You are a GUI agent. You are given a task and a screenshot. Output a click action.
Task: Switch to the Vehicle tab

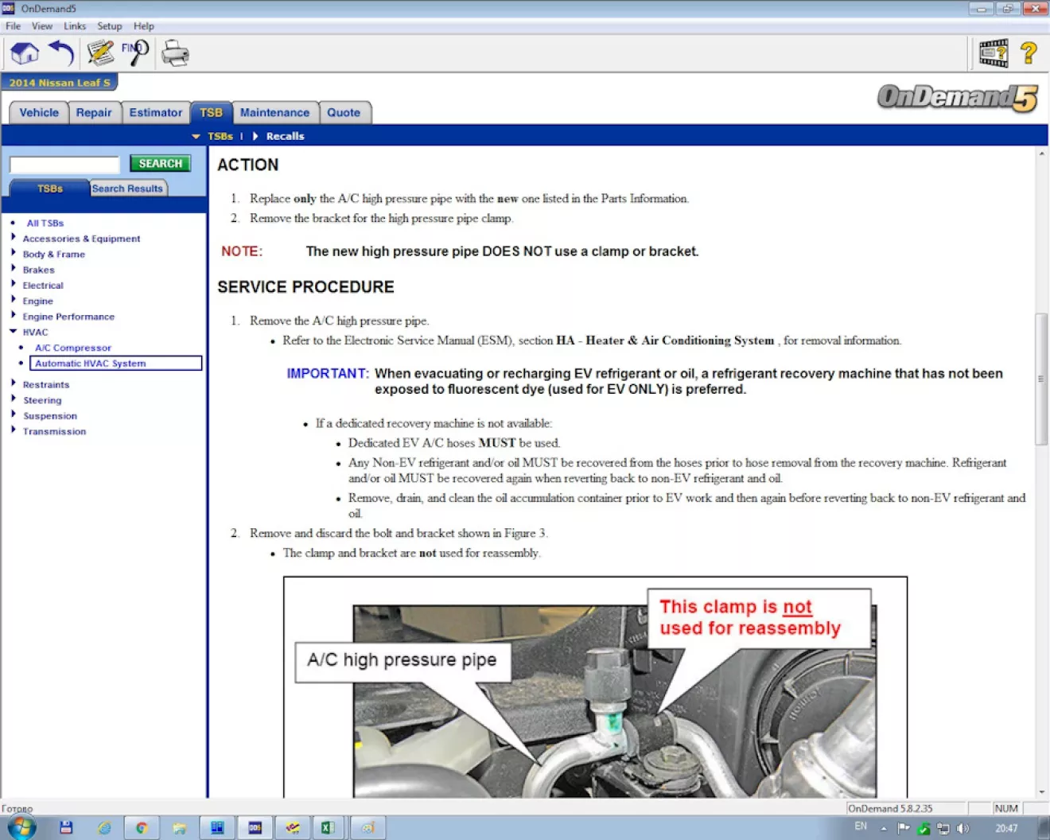click(39, 113)
